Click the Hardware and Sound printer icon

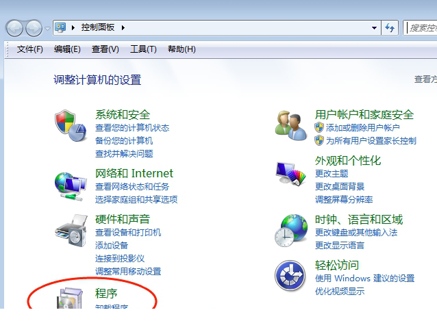(x=71, y=230)
